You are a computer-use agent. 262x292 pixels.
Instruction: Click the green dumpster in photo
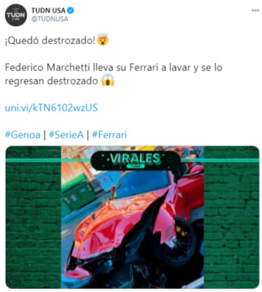coord(79,192)
